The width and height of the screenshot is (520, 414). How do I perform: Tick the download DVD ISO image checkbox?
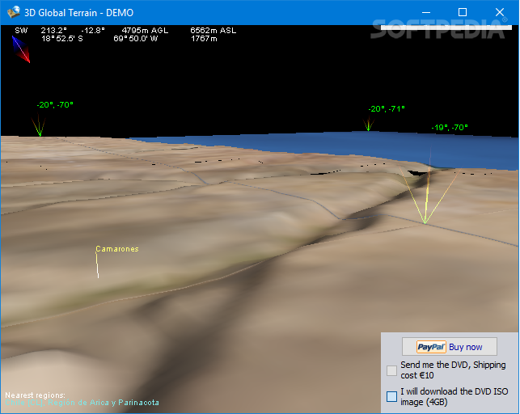(x=391, y=396)
